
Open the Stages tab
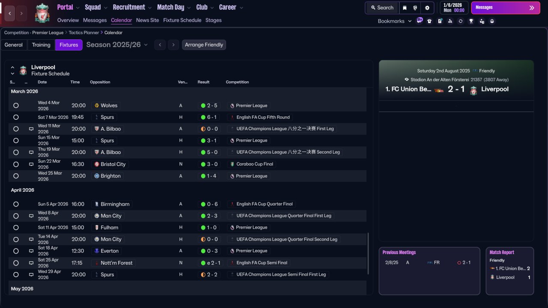(213, 20)
